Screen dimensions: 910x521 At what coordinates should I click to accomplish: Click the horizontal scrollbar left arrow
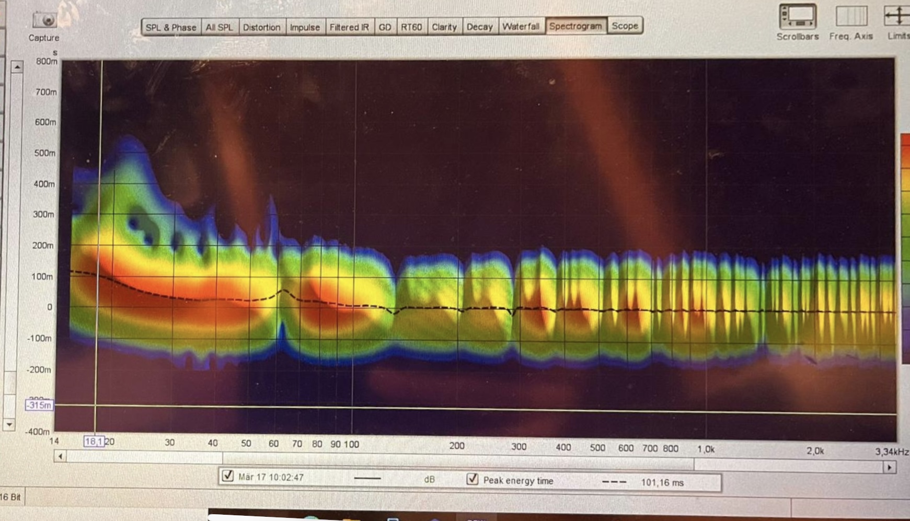[x=60, y=457]
